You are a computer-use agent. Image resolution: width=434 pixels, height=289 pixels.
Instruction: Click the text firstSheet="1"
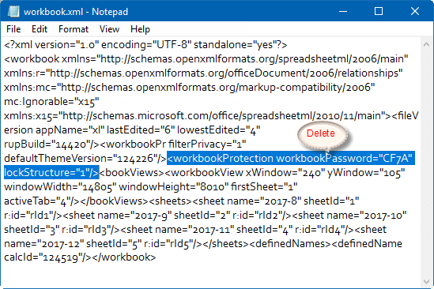264,186
